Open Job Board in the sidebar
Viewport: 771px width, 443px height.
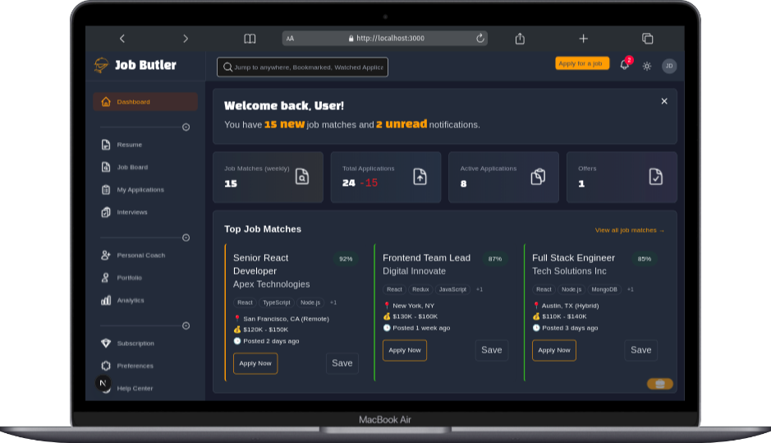tap(132, 168)
